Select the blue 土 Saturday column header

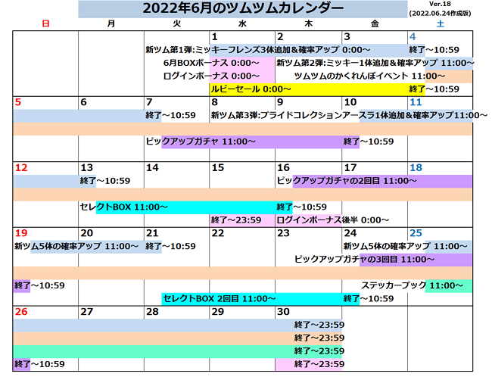440,24
